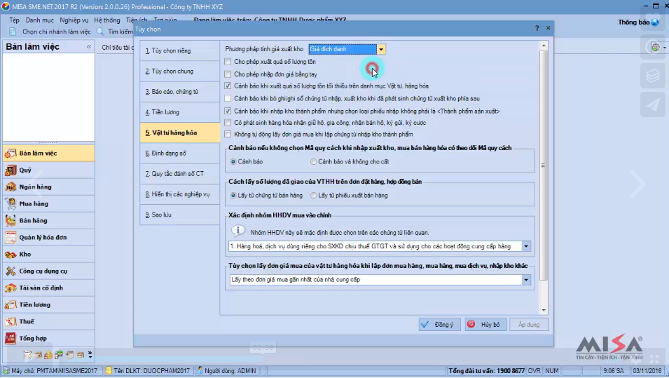
Task: Open the Kho warehouse icon
Action: click(11, 255)
